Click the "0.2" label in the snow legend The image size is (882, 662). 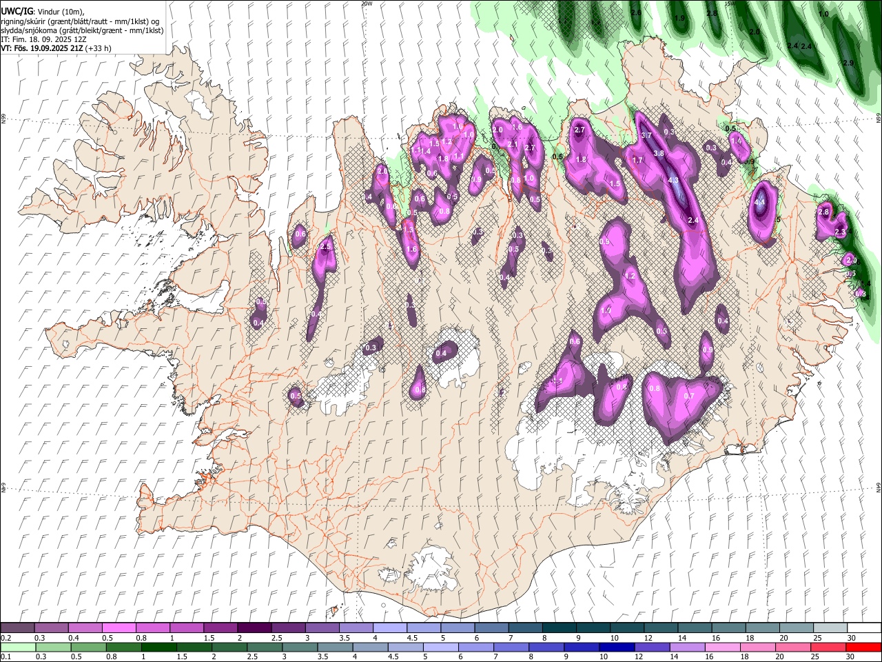click(6, 638)
